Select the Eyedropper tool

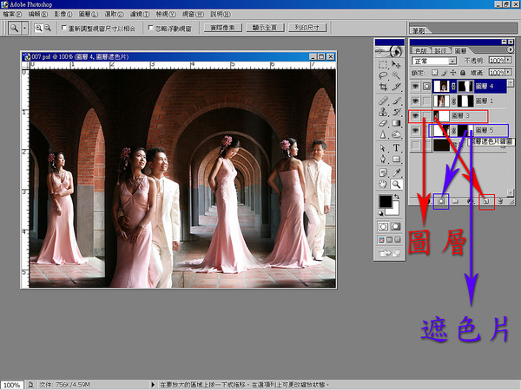point(396,172)
